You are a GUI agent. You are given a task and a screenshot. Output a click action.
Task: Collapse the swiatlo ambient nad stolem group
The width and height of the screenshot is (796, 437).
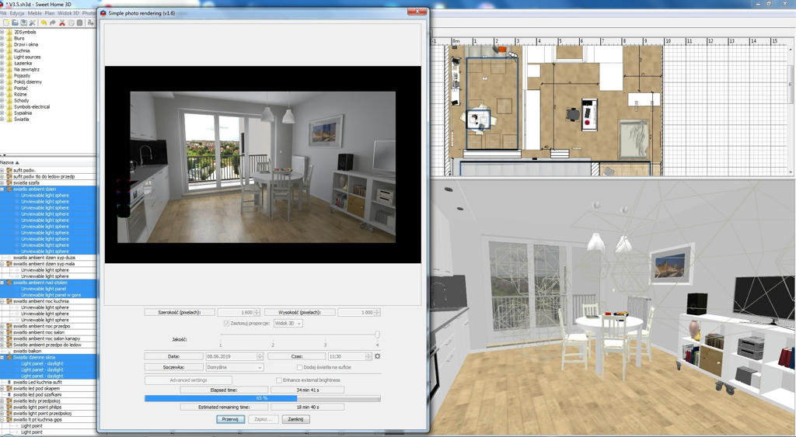(2, 283)
